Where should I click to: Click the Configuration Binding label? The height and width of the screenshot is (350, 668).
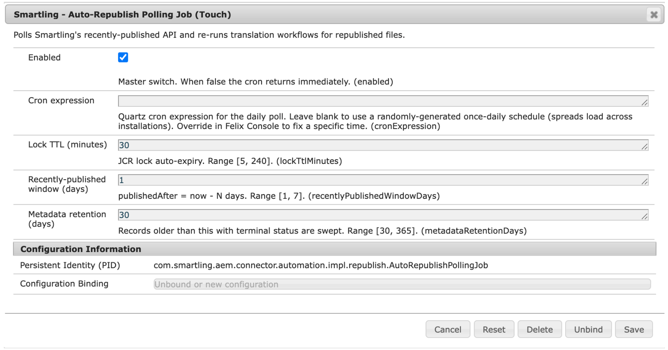tap(64, 284)
